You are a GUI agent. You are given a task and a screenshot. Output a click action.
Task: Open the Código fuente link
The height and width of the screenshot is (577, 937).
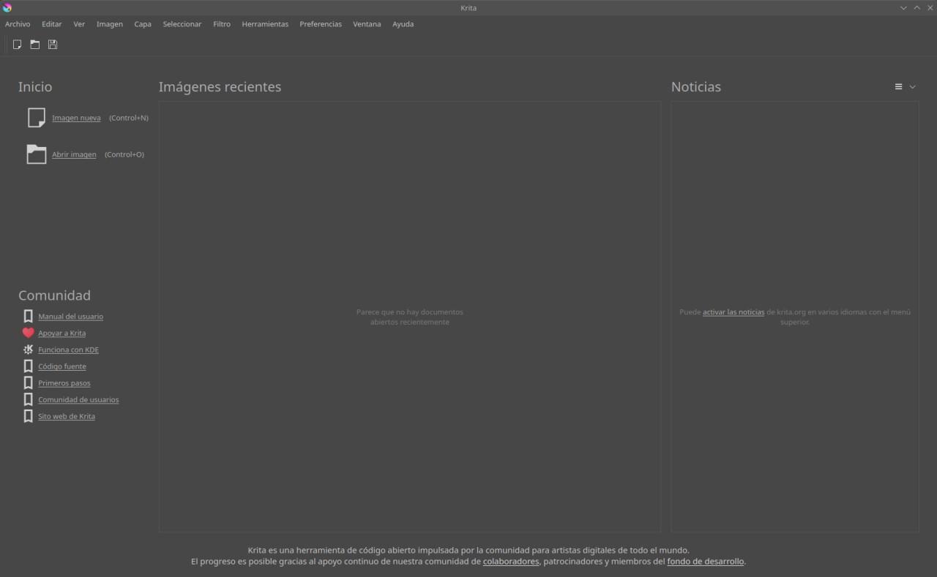(62, 366)
